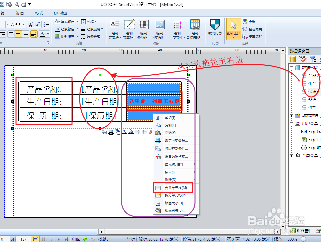The width and height of the screenshot is (323, 242).
Task: Open the Digital Anti-counterfeit shield tool
Action: 215,29
